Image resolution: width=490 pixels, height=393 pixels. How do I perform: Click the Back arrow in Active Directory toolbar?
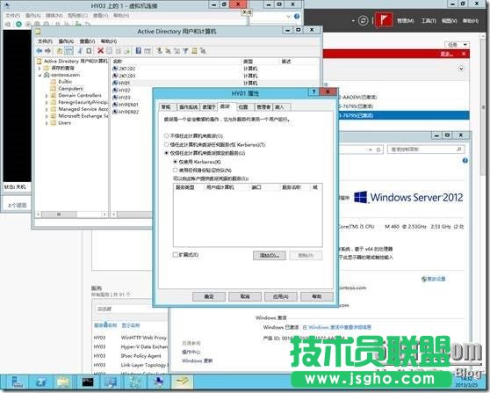coord(39,51)
